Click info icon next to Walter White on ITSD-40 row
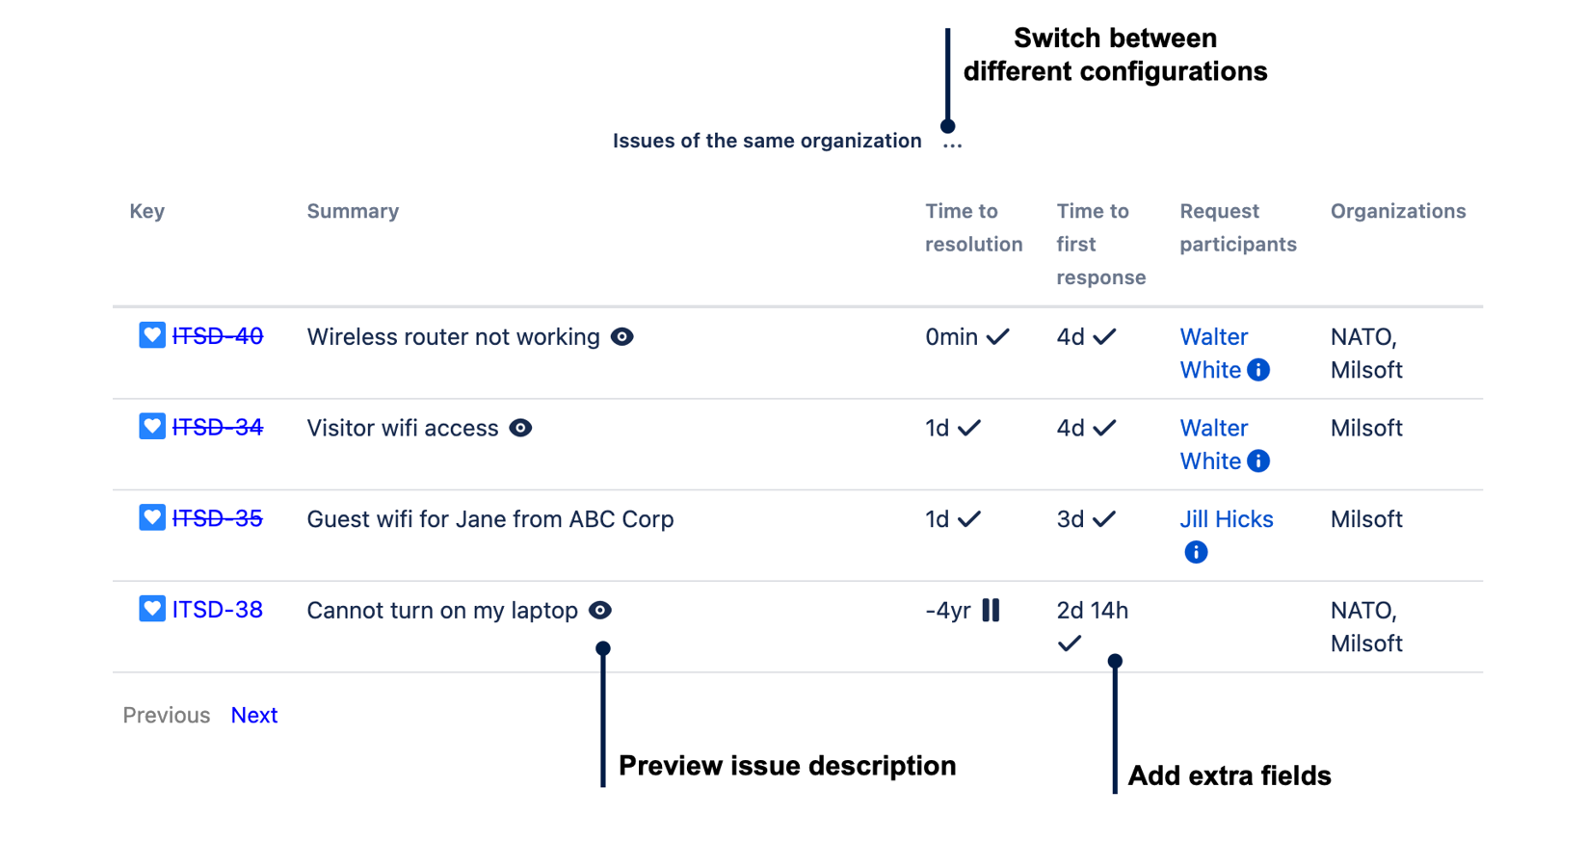 coord(1258,370)
